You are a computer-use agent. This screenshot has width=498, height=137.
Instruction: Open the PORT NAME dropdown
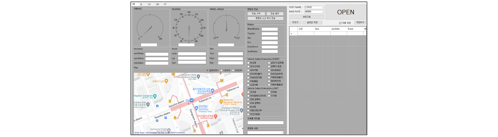coord(323,8)
